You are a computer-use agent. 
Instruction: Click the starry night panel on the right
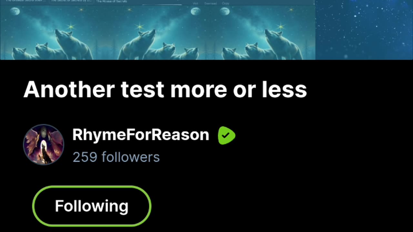[364, 30]
